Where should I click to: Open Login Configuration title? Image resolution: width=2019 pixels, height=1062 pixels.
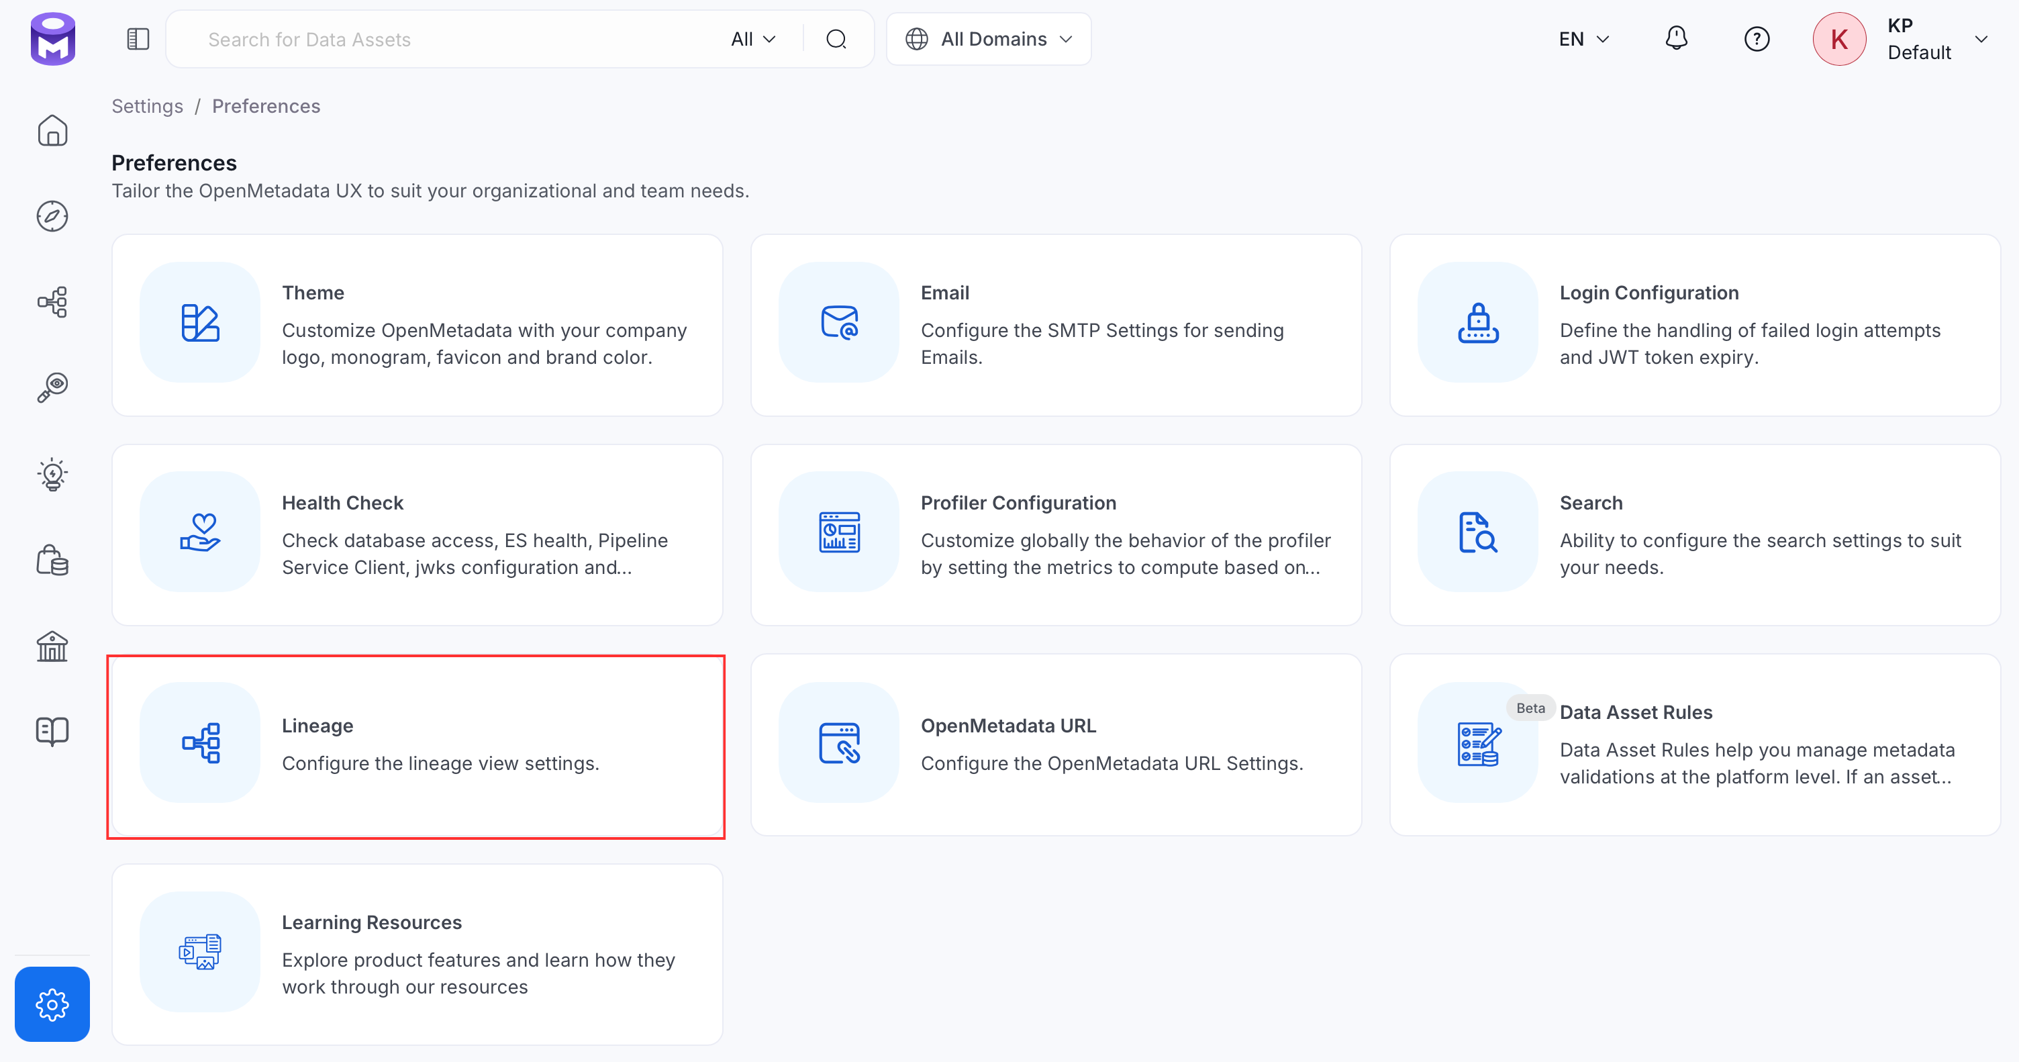tap(1649, 292)
